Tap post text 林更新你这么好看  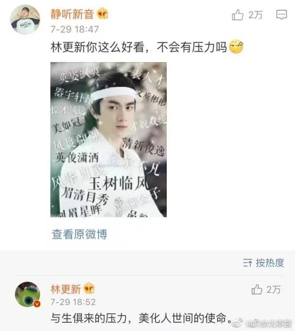(x=98, y=47)
